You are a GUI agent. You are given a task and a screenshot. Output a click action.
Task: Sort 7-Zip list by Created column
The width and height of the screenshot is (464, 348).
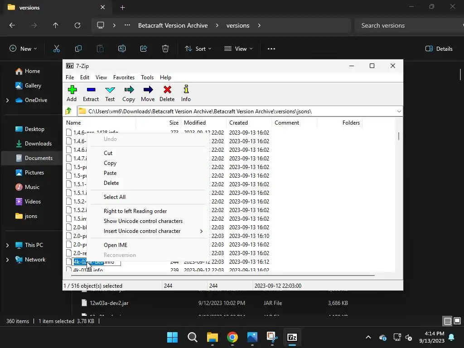coord(249,122)
